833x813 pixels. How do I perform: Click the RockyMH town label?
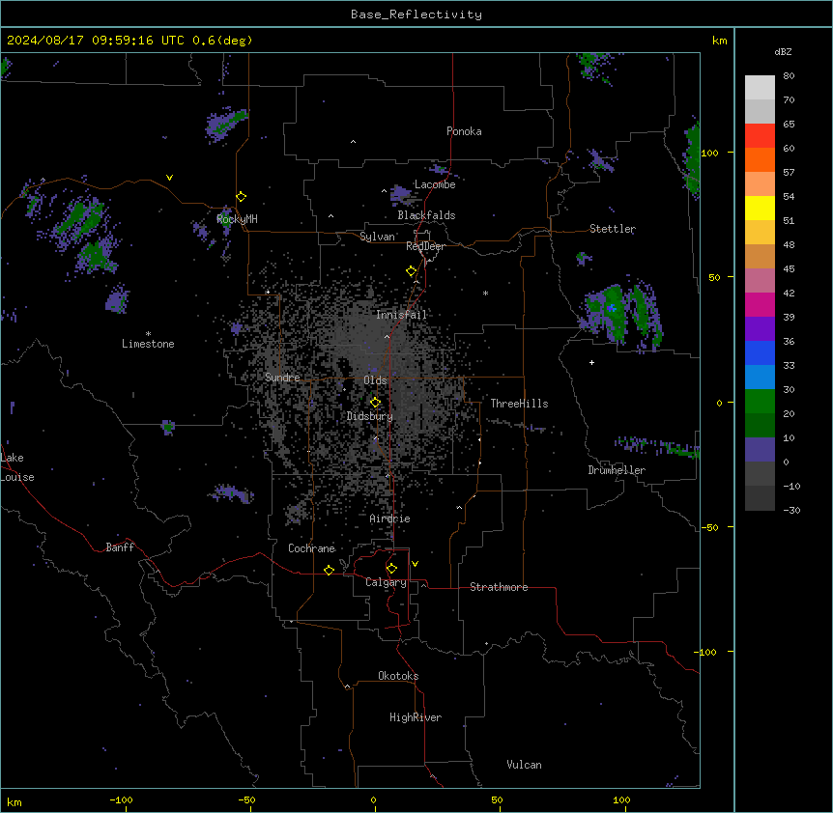coord(237,219)
